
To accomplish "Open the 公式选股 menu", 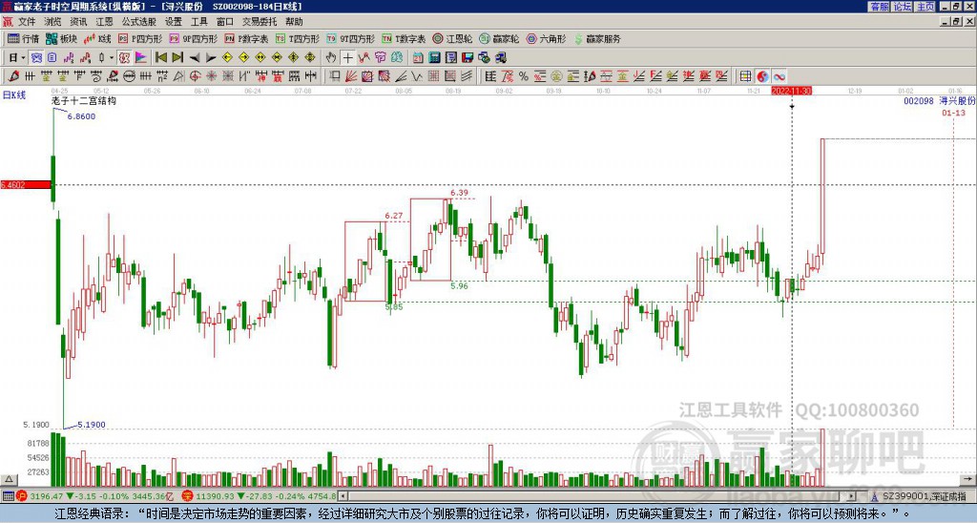I will (x=138, y=21).
